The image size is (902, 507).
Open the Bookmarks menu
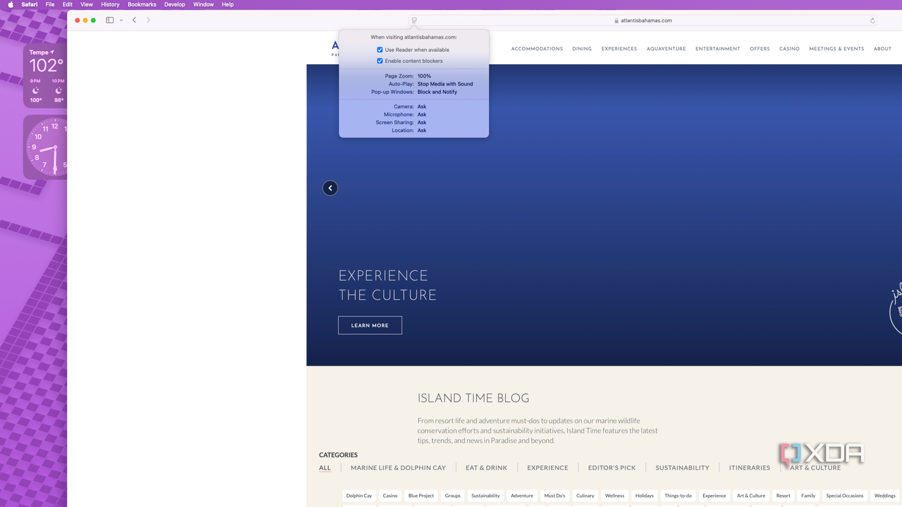tap(142, 4)
